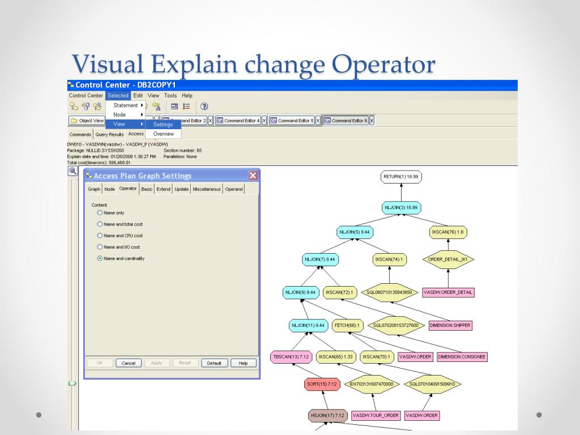The height and width of the screenshot is (435, 580).
Task: Select the Name only radio button
Action: pyautogui.click(x=100, y=213)
